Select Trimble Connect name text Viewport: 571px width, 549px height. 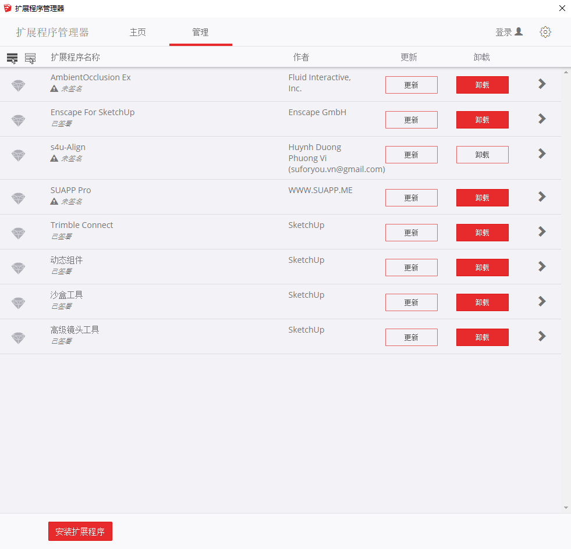pos(81,225)
